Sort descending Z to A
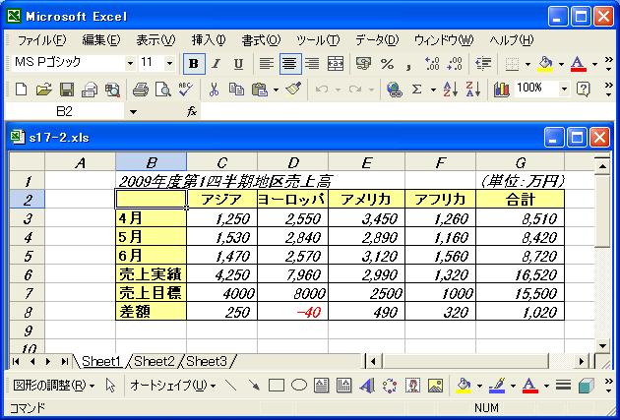 pyautogui.click(x=473, y=90)
